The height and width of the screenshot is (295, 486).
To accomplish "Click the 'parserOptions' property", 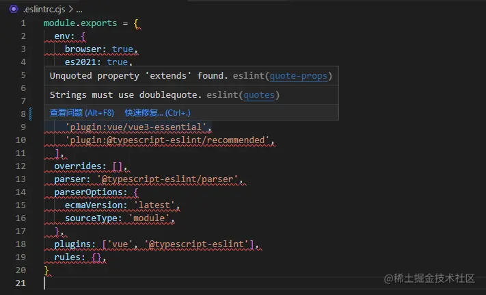I will (88, 192).
